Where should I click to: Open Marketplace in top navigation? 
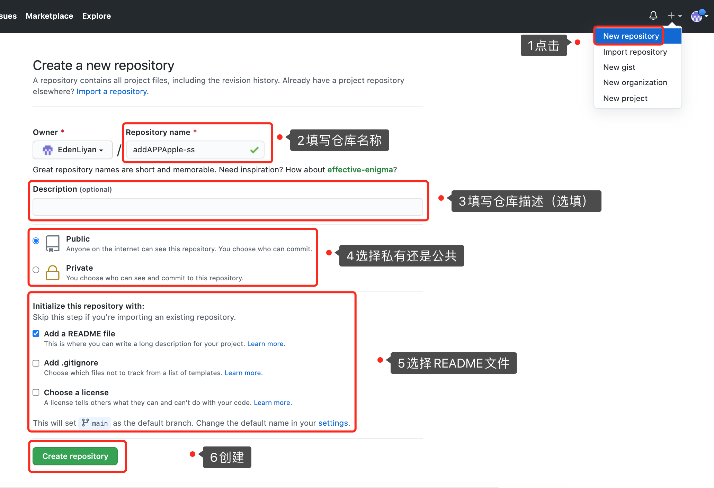click(50, 16)
